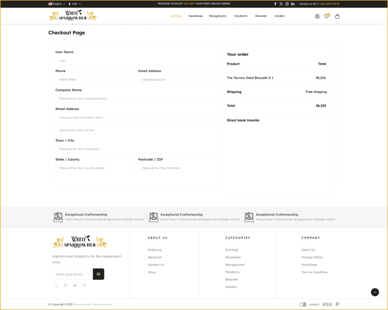This screenshot has width=388, height=310.
Task: Open Privacy Policy footer link
Action: 312,257
